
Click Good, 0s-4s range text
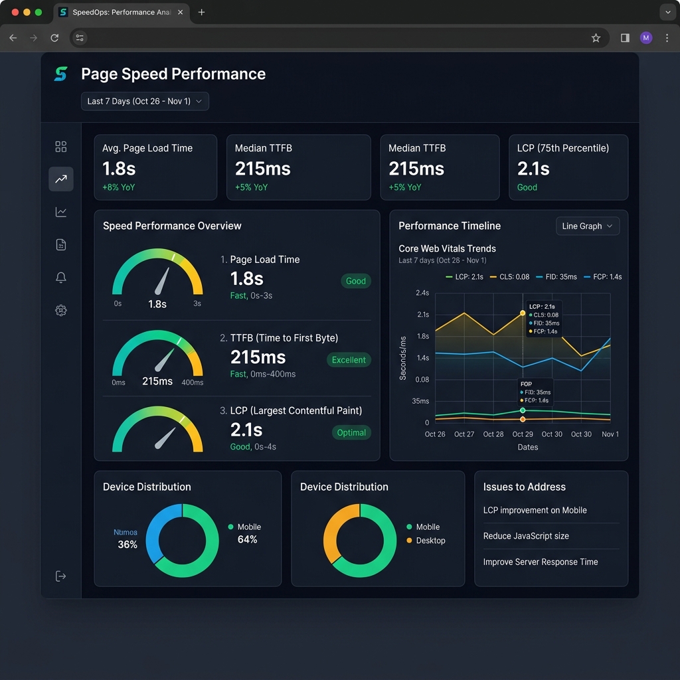tap(253, 447)
